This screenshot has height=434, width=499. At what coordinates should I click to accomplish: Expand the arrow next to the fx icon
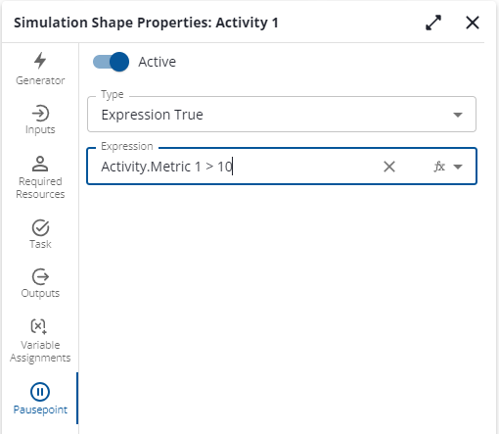[458, 167]
